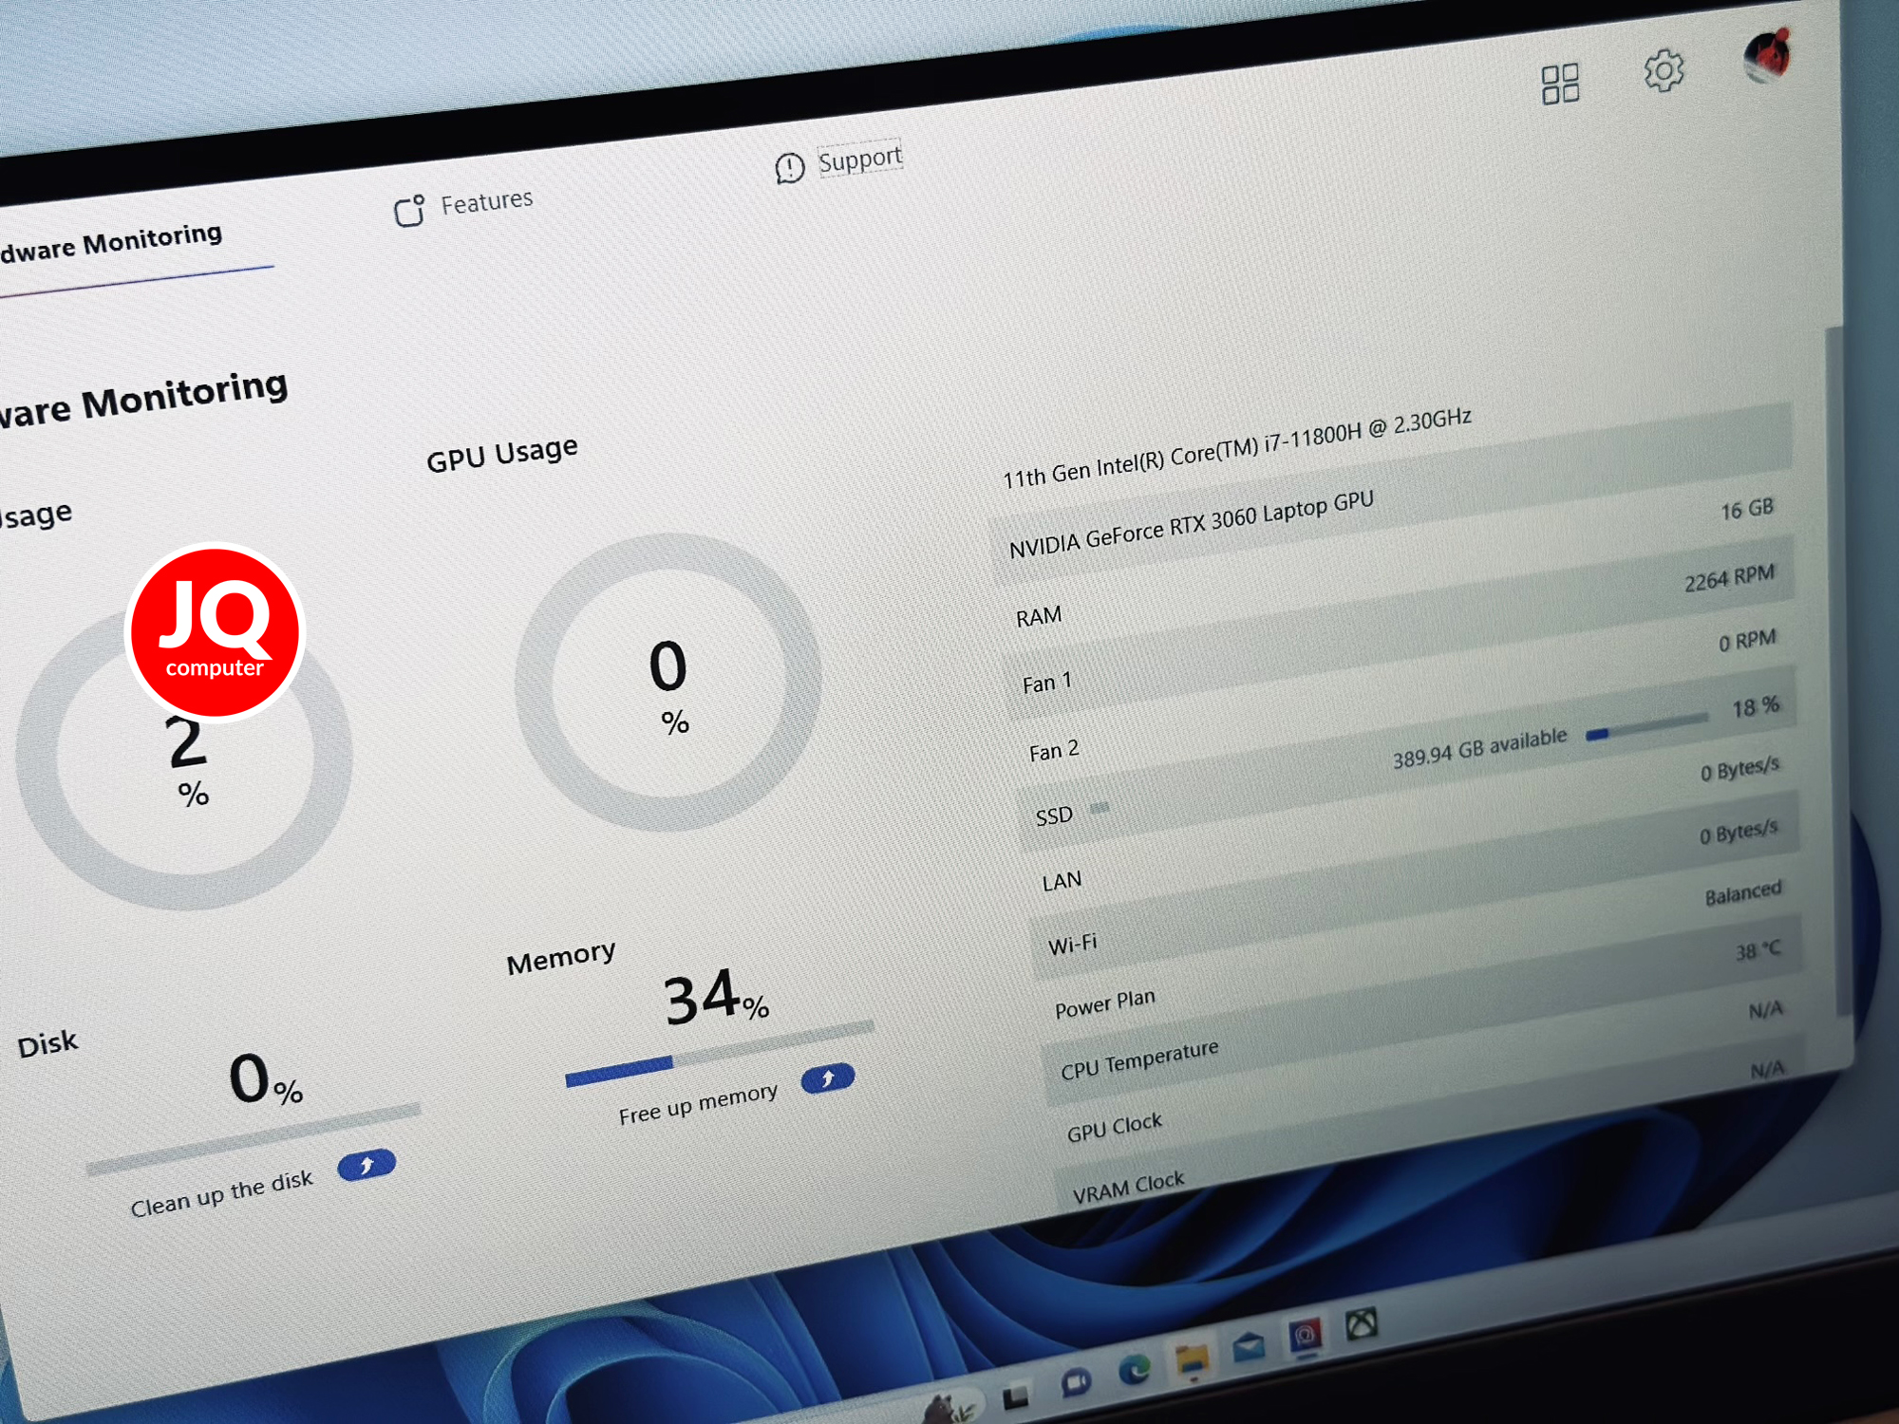Click the LAN row label
Screen dimensions: 1899x1424
(1062, 882)
